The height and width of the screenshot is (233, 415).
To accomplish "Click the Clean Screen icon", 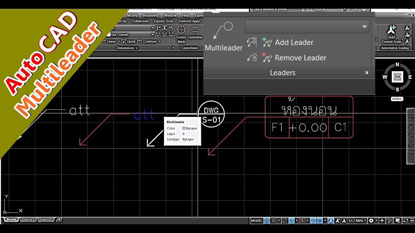I will coord(406,221).
